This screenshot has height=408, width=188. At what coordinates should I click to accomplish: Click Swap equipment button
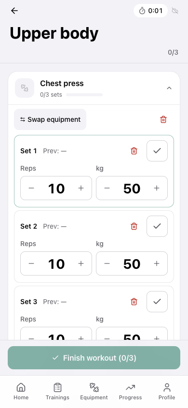coord(50,119)
